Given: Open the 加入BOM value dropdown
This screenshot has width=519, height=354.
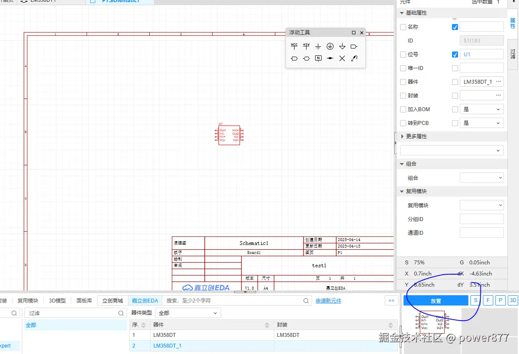Looking at the screenshot, I should [482, 109].
